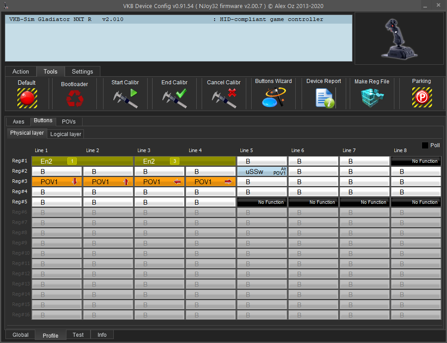The height and width of the screenshot is (343, 447).
Task: Minimize the VKB Device Config window
Action: click(425, 6)
